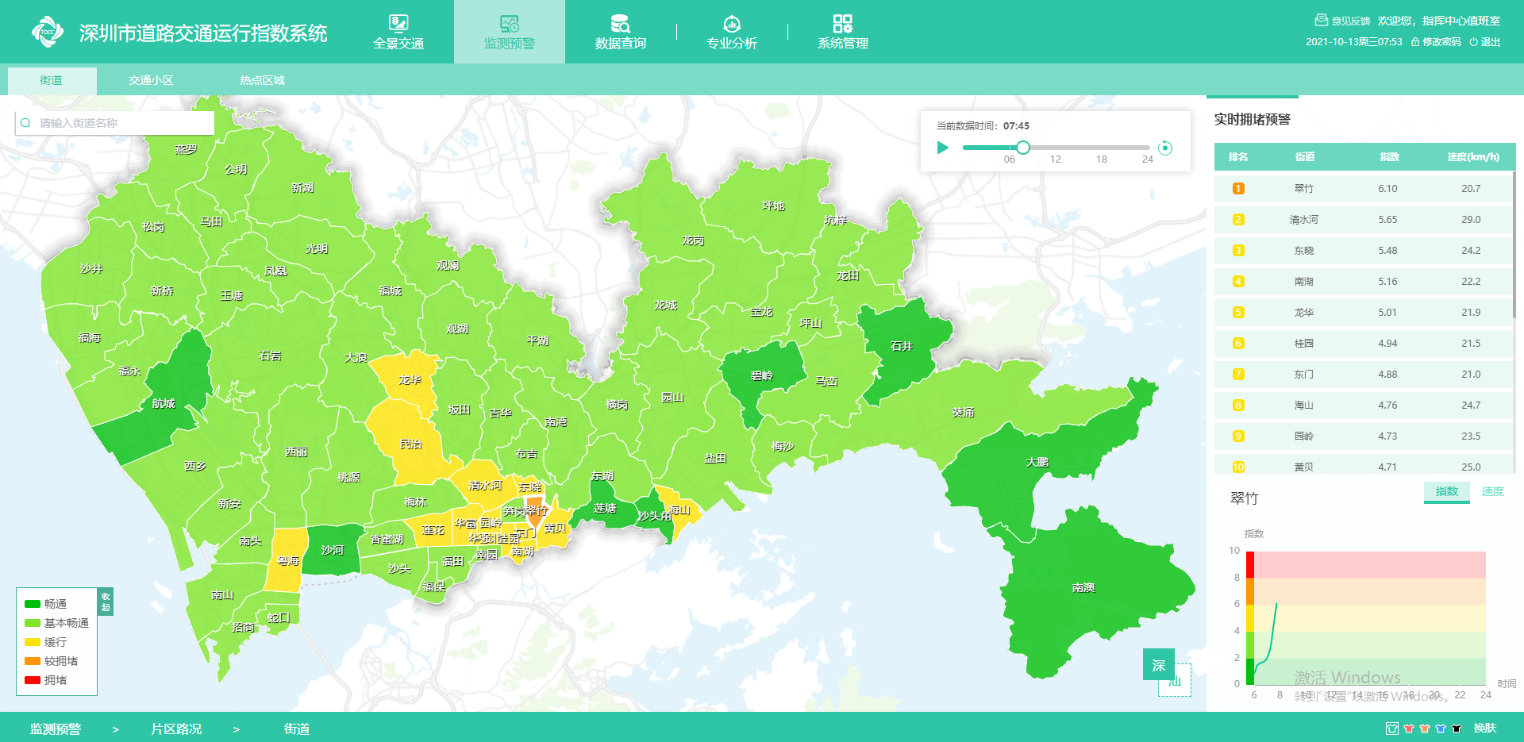Open the 数据查询 data query module

621,32
